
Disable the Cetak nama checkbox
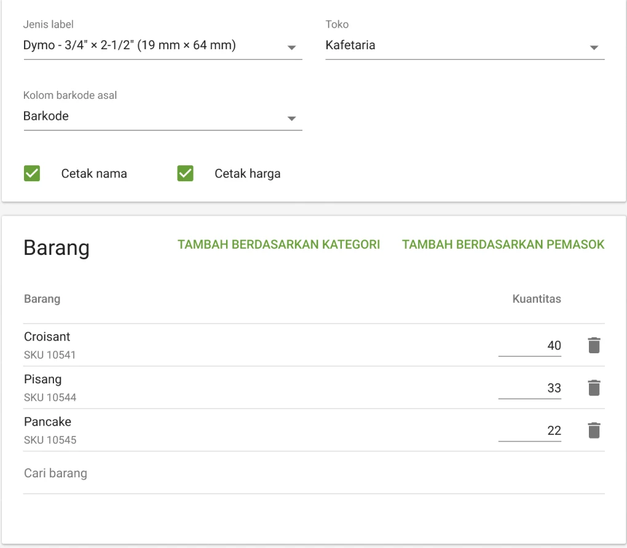[31, 173]
